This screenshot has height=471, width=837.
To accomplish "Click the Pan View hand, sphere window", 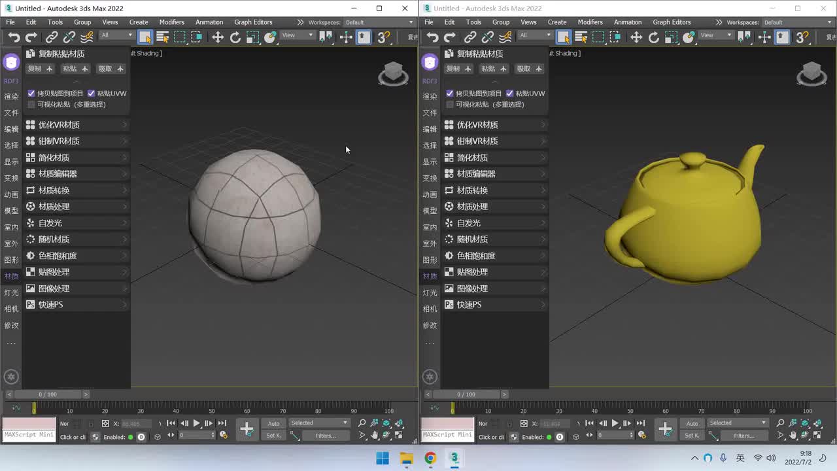I will (x=375, y=435).
